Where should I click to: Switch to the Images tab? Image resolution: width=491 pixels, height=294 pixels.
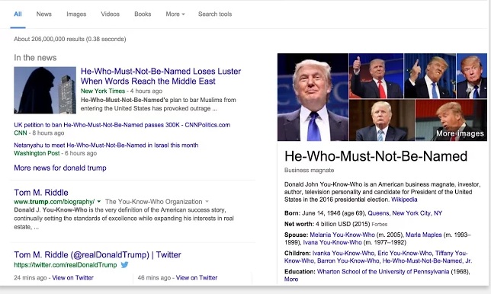(76, 14)
